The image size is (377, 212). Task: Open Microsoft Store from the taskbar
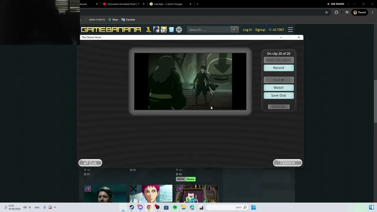coord(166,208)
